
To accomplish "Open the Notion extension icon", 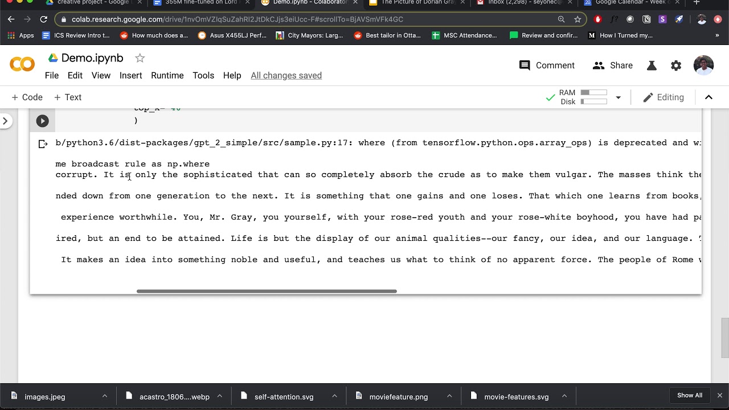I will tap(646, 19).
